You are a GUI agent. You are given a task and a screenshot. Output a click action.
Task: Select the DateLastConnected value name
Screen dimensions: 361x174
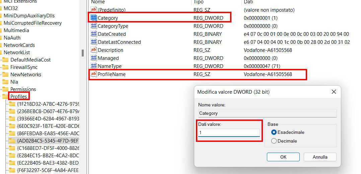point(119,42)
